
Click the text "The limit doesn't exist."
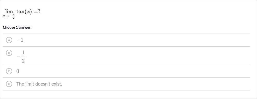pyautogui.click(x=39, y=84)
